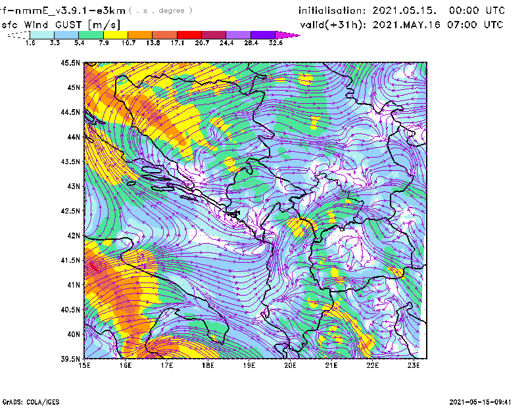Screen dimensions: 526x406
Task: Click the '45.5N' latitude label
Action: [71, 62]
